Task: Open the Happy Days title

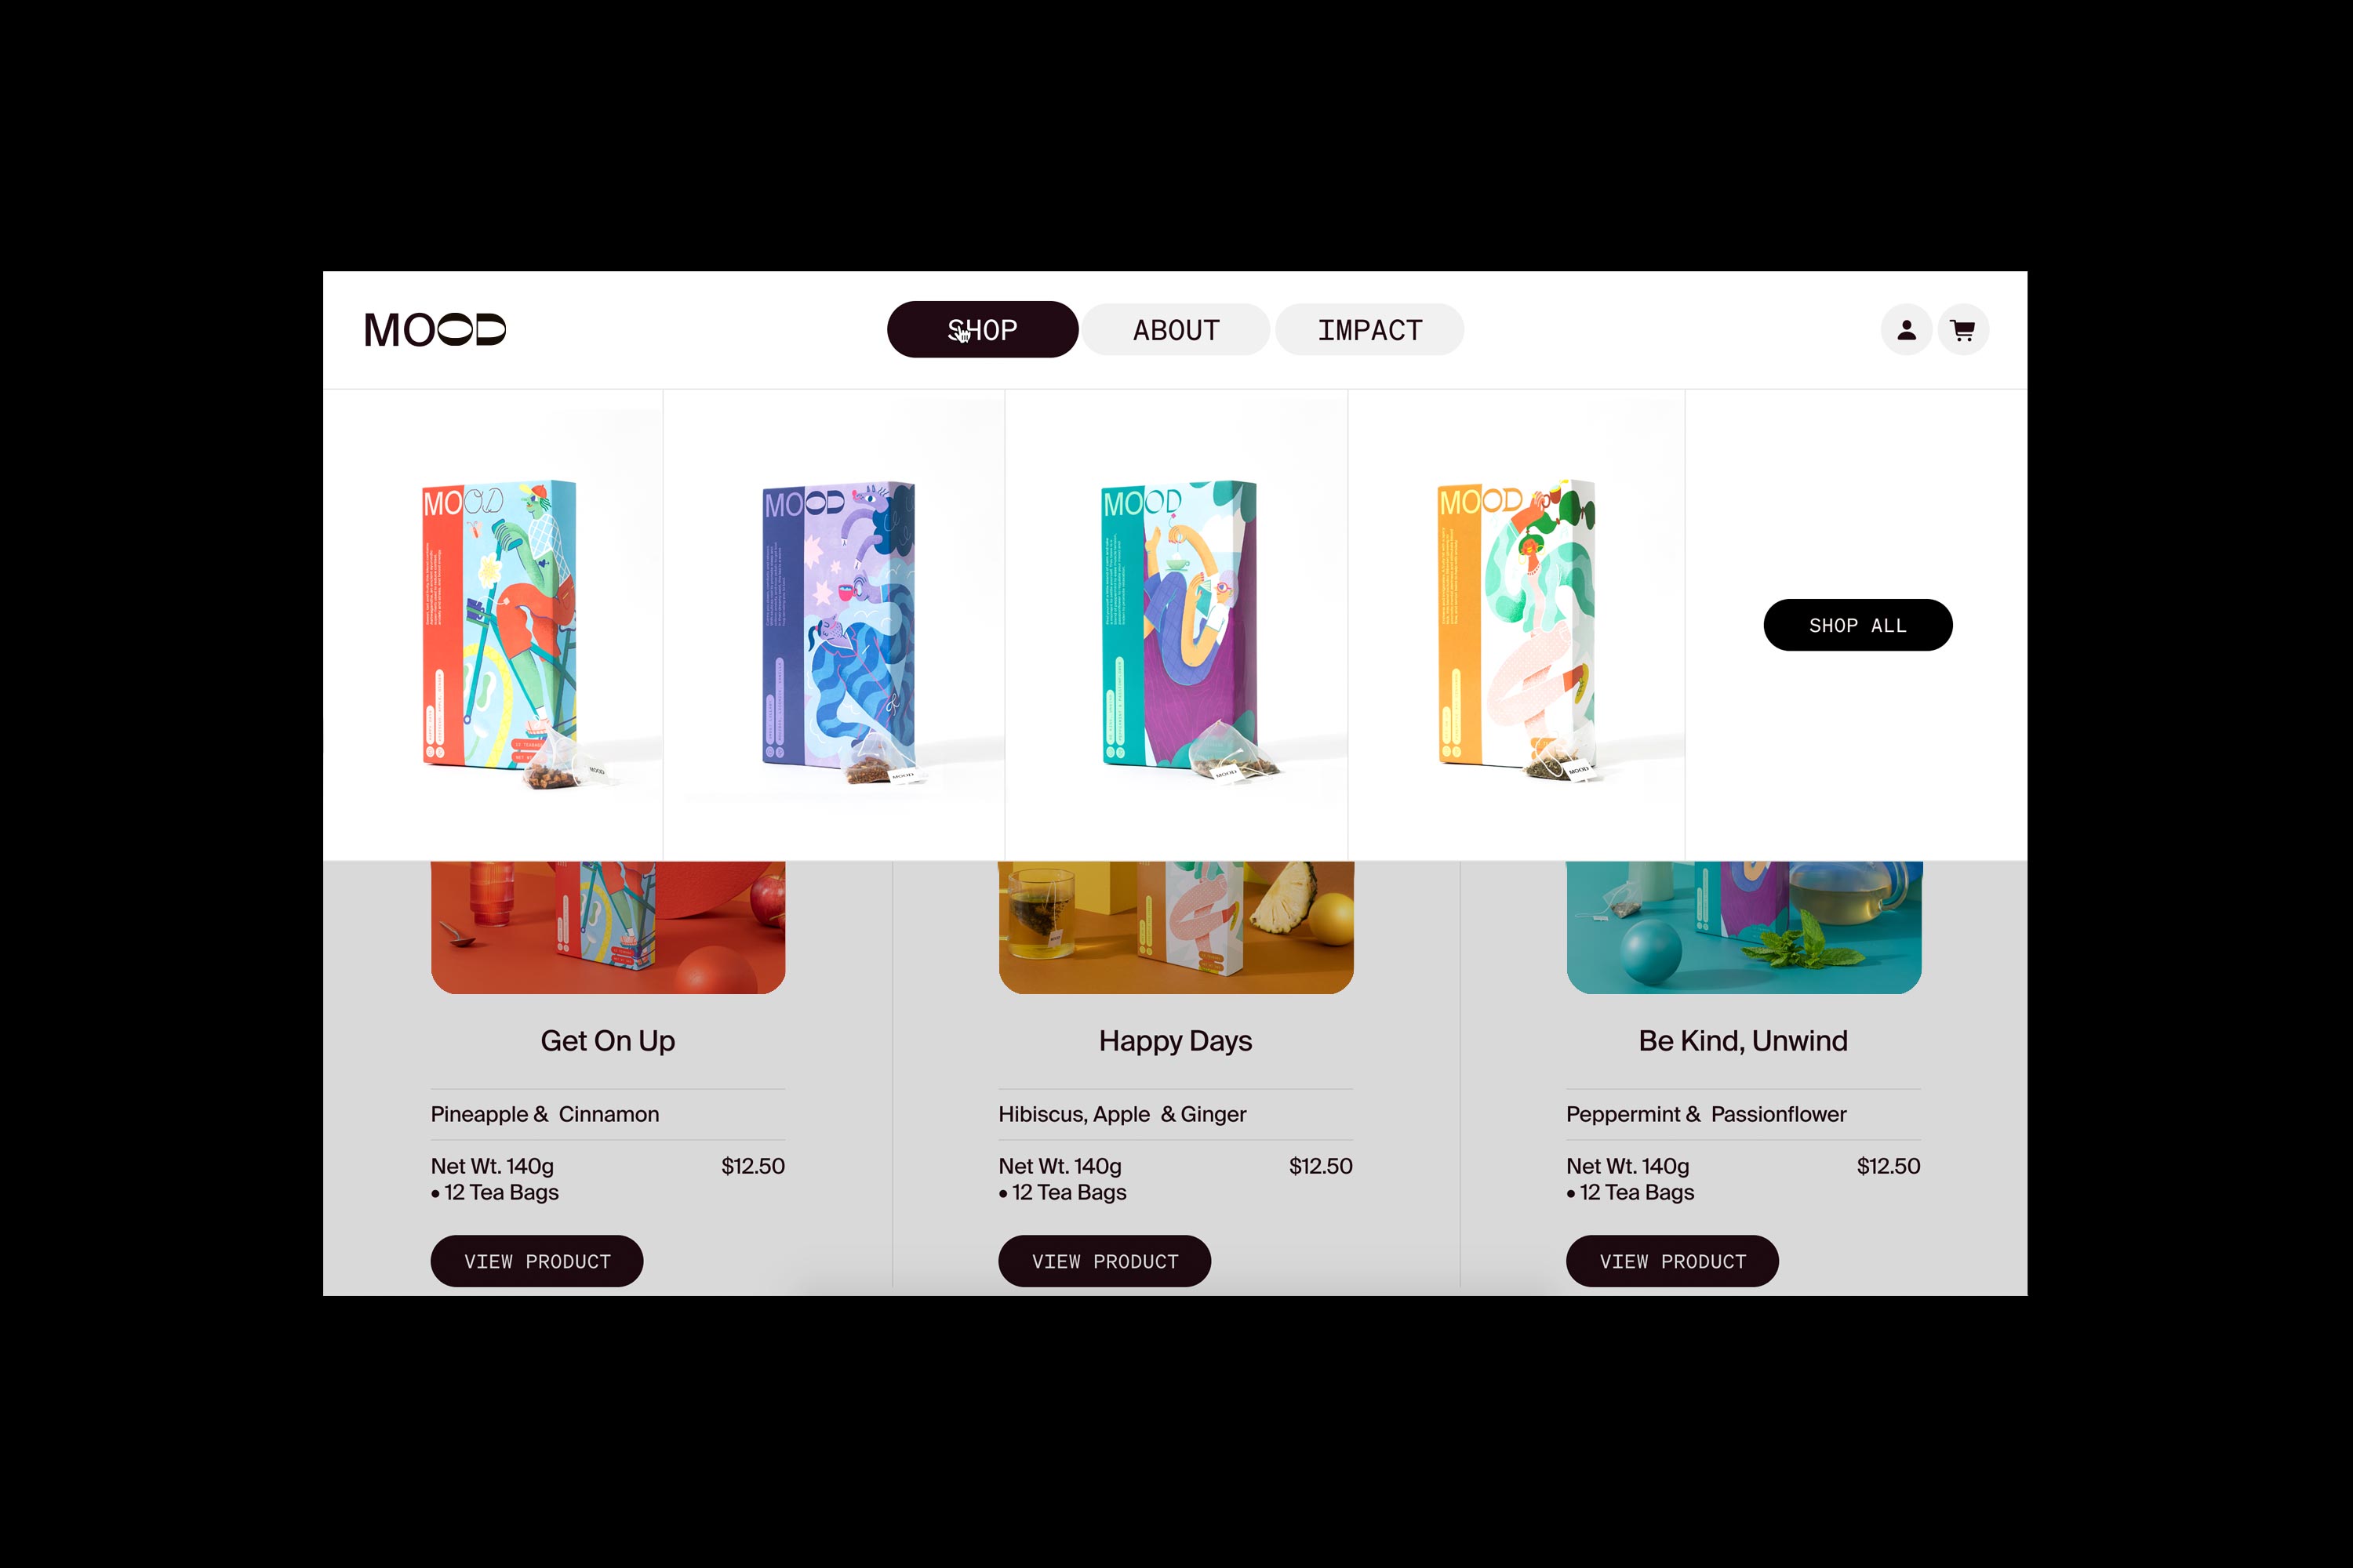Action: click(x=1176, y=1041)
